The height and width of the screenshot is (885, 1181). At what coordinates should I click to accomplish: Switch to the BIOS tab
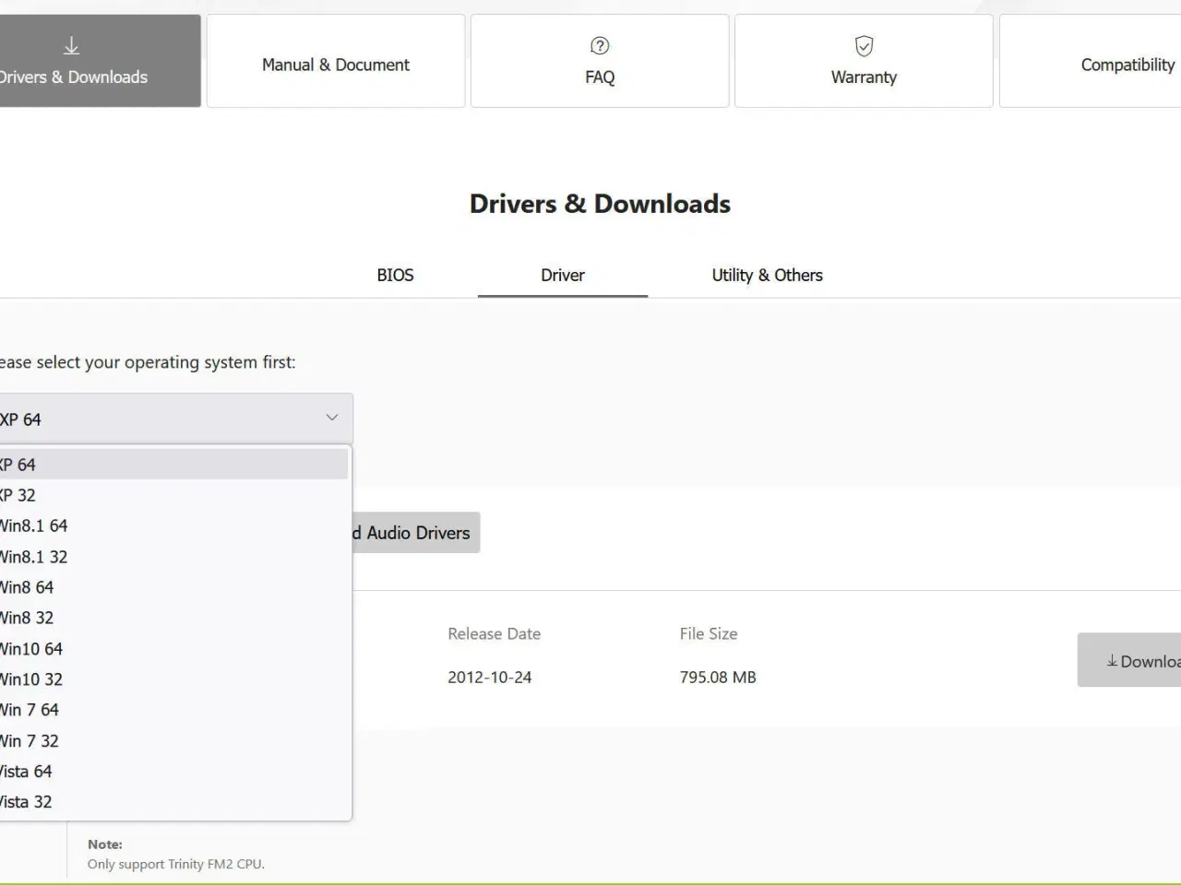(395, 275)
